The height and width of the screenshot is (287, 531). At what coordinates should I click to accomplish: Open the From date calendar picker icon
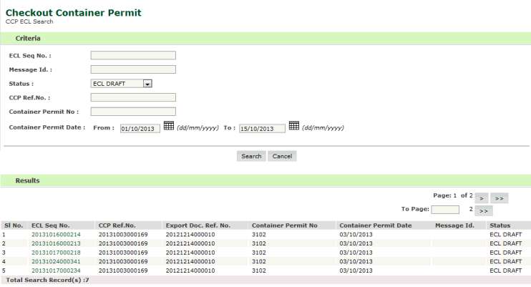[170, 127]
